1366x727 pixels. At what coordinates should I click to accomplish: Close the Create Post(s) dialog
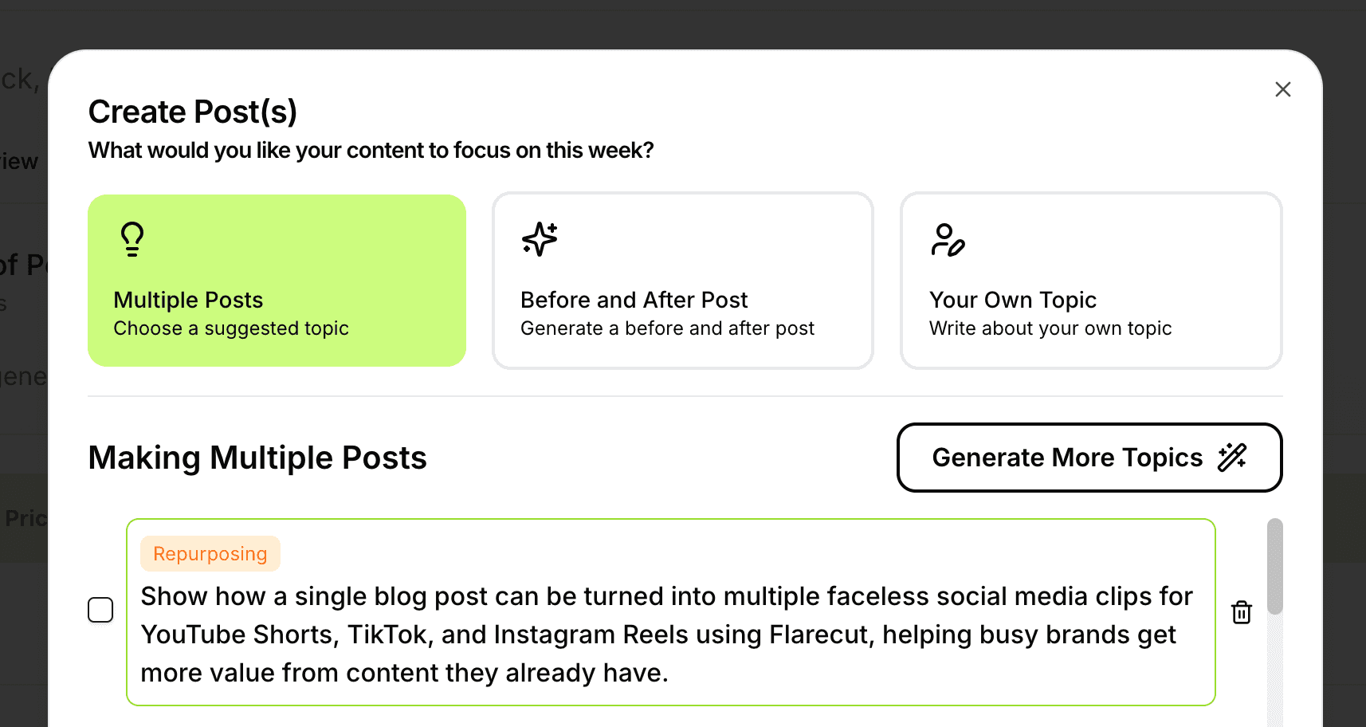(1282, 89)
